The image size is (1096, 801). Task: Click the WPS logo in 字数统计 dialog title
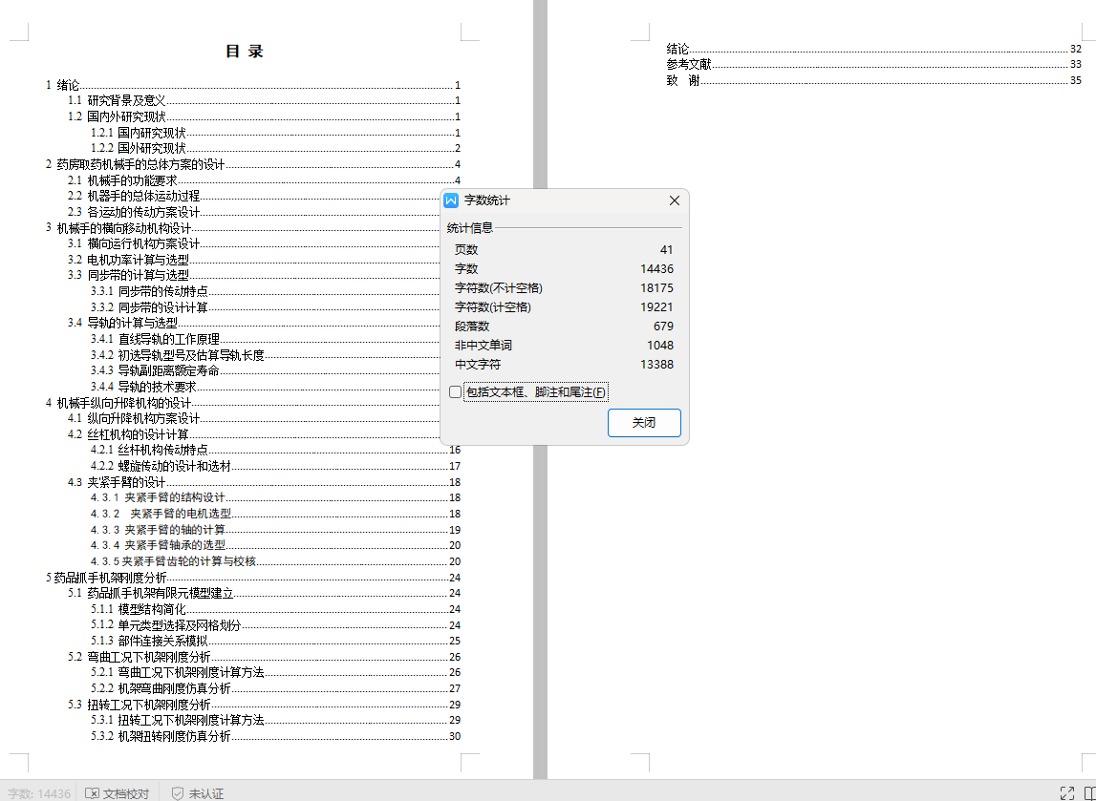[x=450, y=200]
